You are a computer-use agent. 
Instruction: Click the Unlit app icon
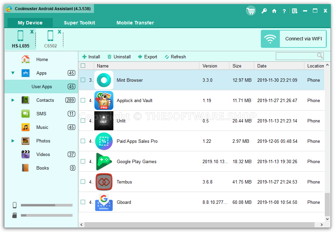pos(104,121)
